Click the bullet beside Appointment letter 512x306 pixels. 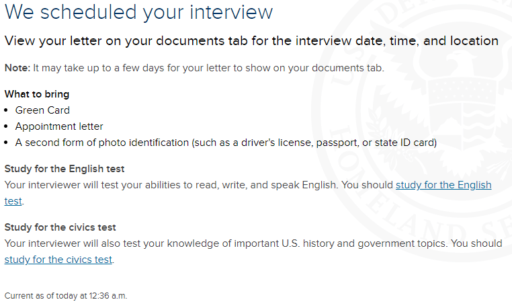[x=6, y=126]
